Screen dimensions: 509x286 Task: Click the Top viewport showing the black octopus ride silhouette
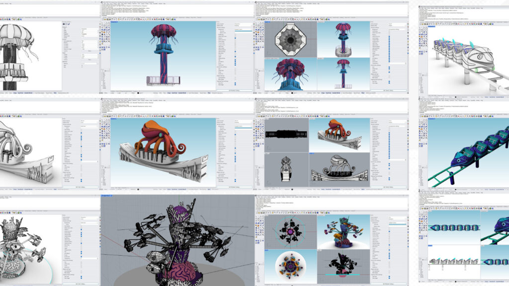coord(283,135)
